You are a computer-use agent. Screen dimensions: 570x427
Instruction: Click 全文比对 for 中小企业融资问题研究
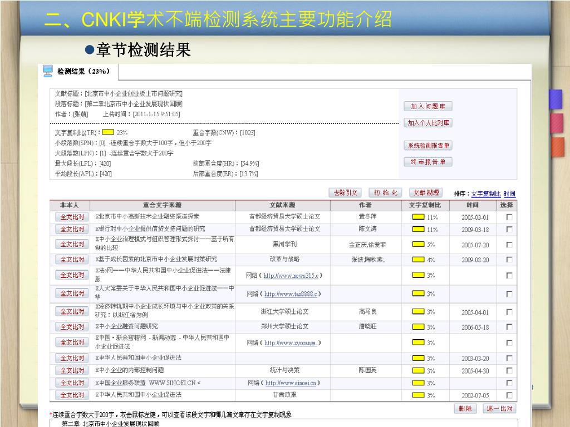[72, 327]
